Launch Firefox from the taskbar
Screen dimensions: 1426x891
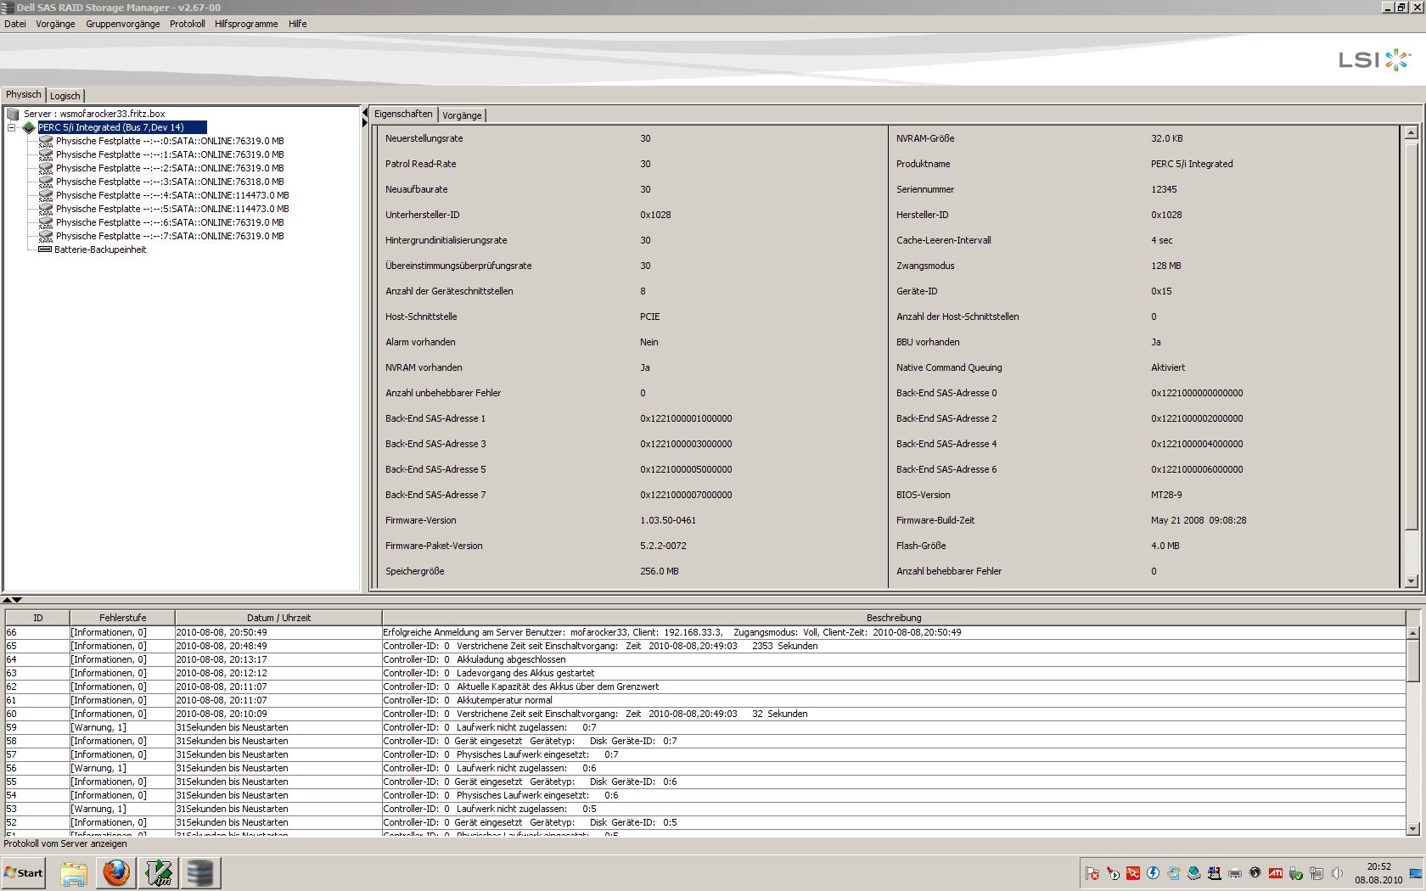[x=116, y=873]
